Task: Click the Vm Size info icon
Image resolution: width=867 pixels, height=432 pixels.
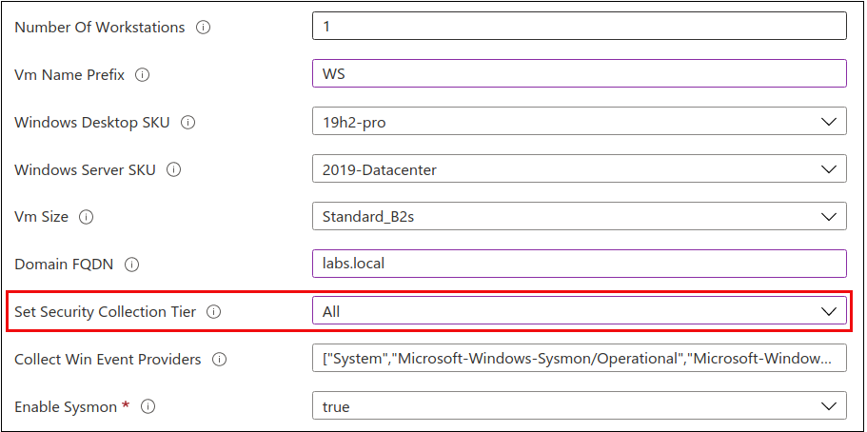Action: click(87, 217)
